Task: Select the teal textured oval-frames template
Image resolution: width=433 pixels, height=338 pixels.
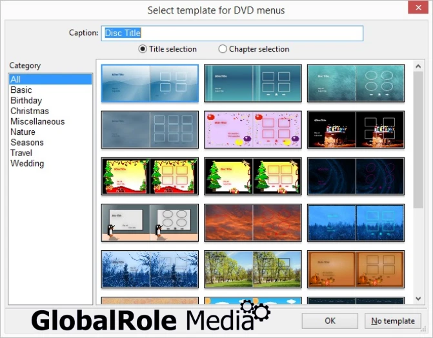Action: pyautogui.click(x=356, y=83)
